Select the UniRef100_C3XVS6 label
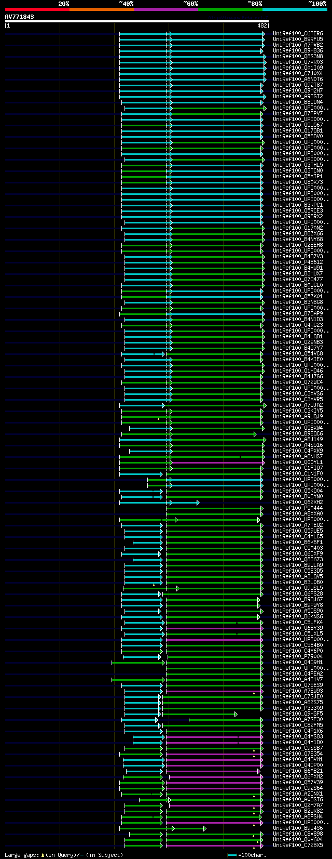Viewport: 332px width, 859px height. [x=298, y=394]
